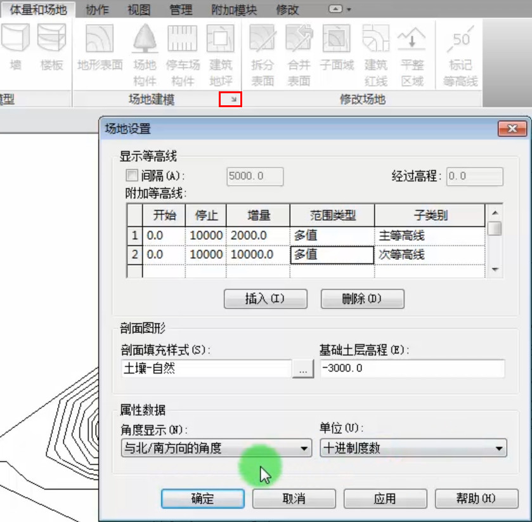Select the 子面域 Subregion tool

337,48
